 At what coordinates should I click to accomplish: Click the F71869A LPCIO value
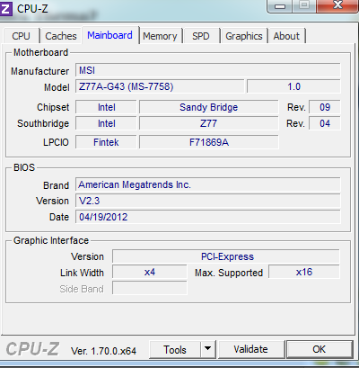tap(209, 142)
